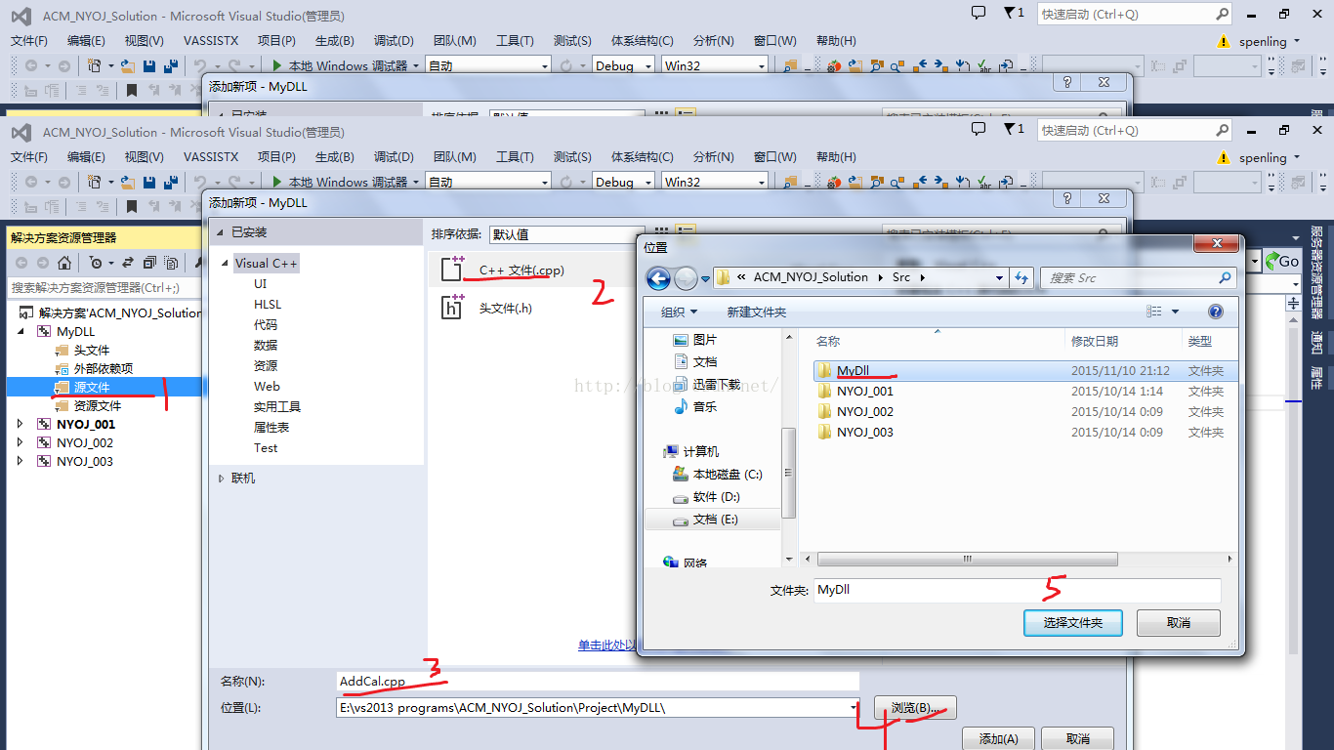Click the yellow warning icon beside spenling in front window
Viewport: 1334px width, 750px height.
pos(1223,157)
